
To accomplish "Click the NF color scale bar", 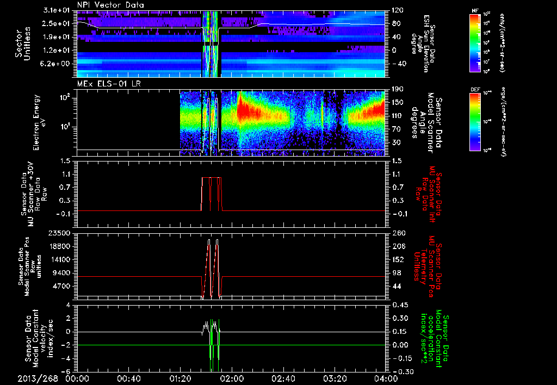I will click(x=475, y=42).
